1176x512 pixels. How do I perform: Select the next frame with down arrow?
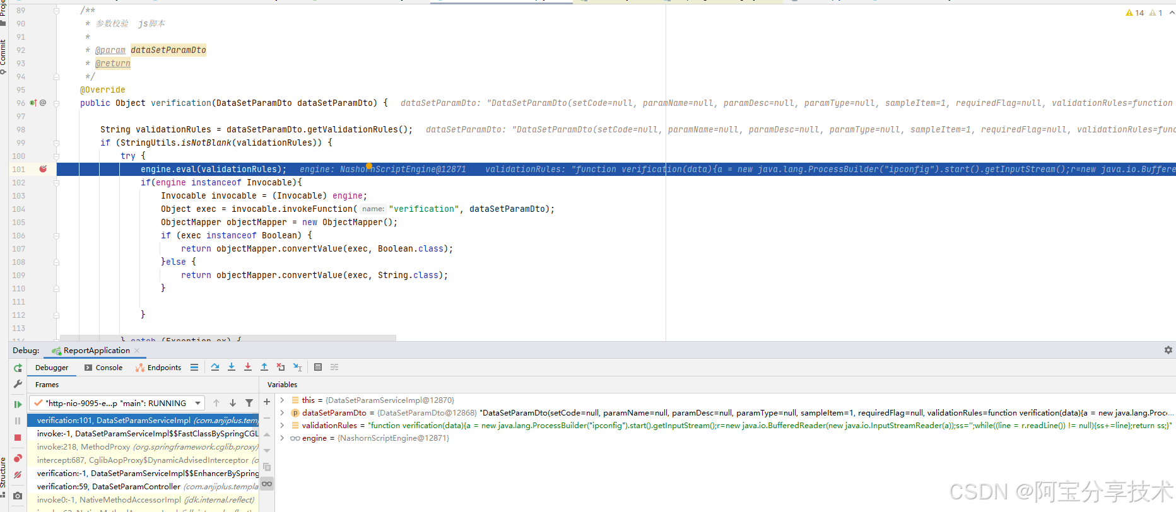tap(233, 403)
